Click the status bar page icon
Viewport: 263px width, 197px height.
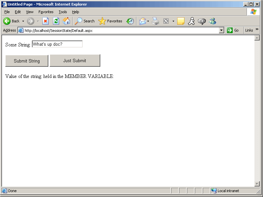pyautogui.click(x=5, y=191)
